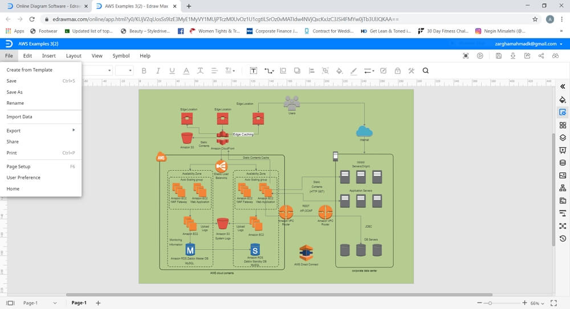Switch to the Page-1 tab
The height and width of the screenshot is (309, 570).
[79, 303]
